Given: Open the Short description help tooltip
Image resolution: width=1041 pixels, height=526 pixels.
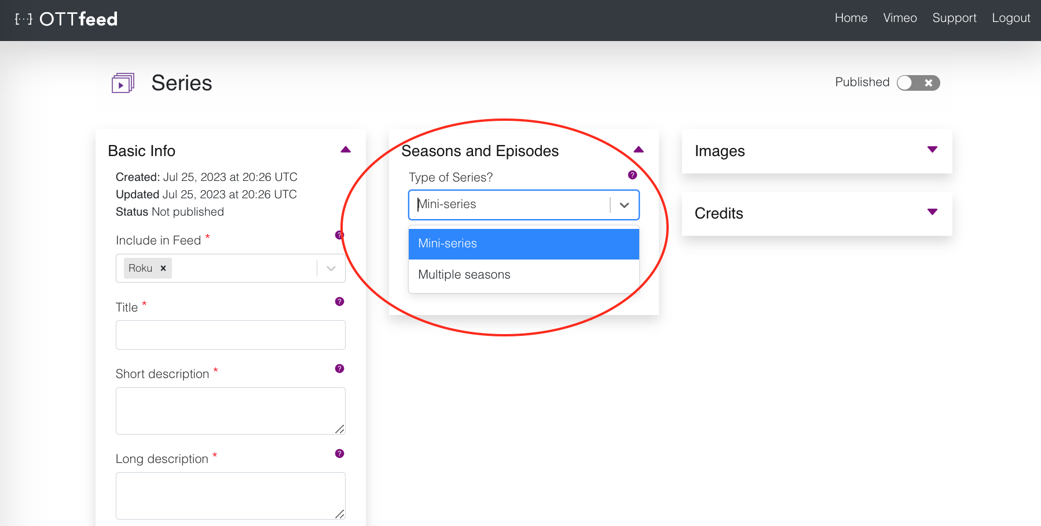Looking at the screenshot, I should tap(339, 368).
